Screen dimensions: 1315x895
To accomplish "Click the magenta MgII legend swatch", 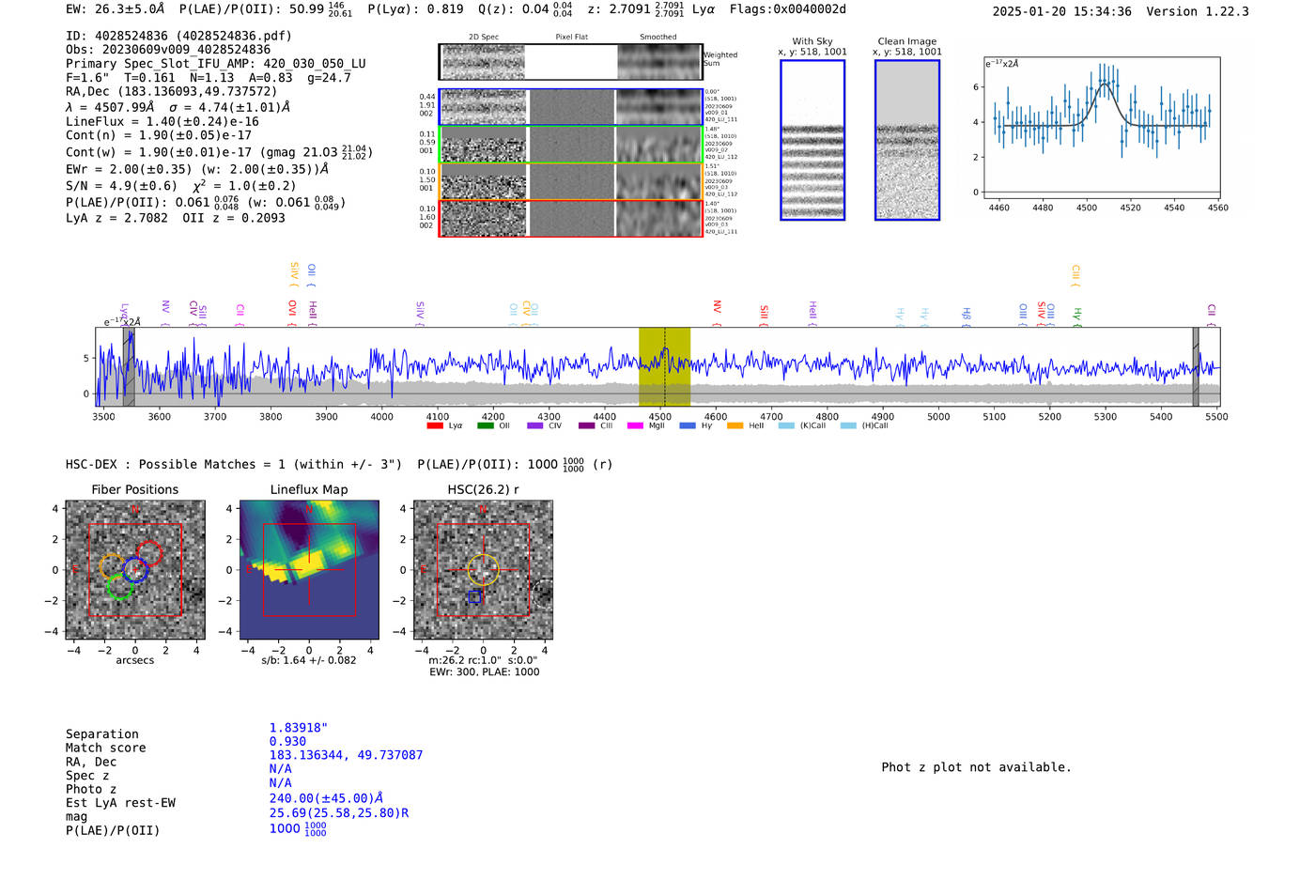I will click(x=635, y=425).
